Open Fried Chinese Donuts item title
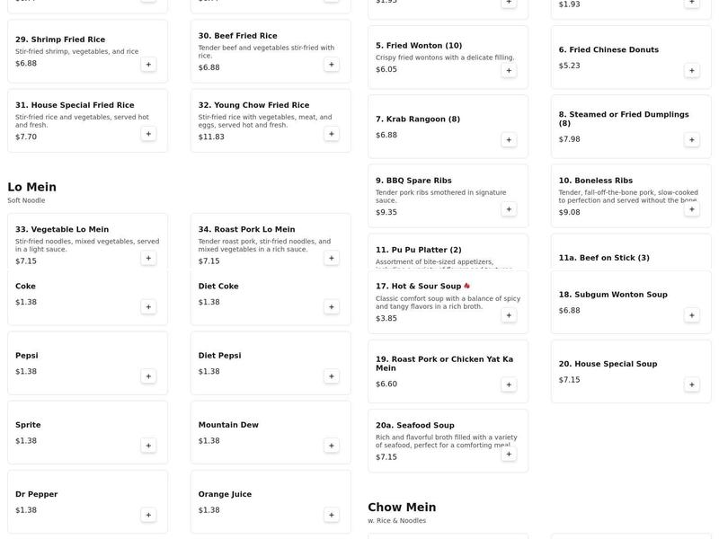This screenshot has height=539, width=719. point(608,49)
